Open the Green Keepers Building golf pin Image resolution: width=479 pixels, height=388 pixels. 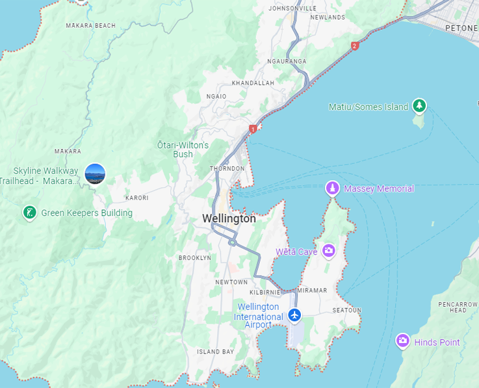[x=30, y=213]
